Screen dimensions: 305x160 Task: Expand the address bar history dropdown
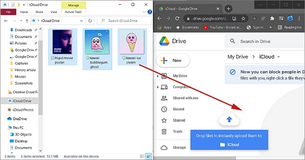click(x=81, y=21)
